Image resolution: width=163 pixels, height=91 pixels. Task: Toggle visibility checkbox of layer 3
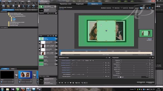(x=57, y=46)
